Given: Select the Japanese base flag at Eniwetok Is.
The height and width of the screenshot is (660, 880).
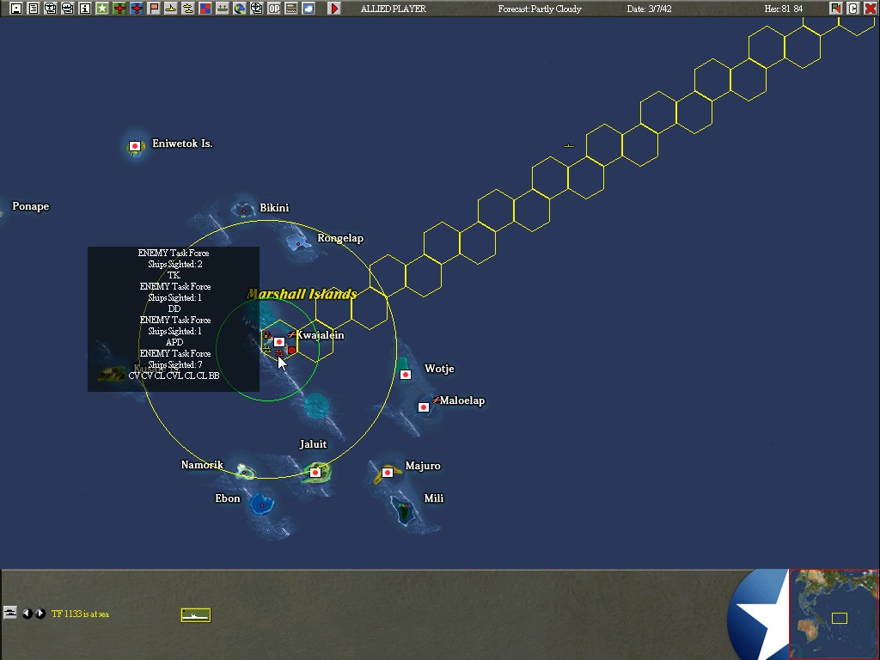Looking at the screenshot, I should pyautogui.click(x=135, y=146).
